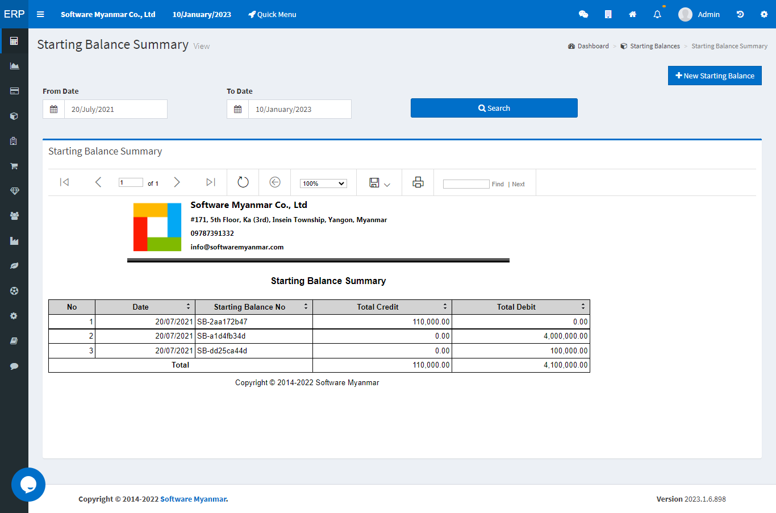Image resolution: width=776 pixels, height=513 pixels.
Task: Open the Software Myanmar footer link
Action: point(193,499)
